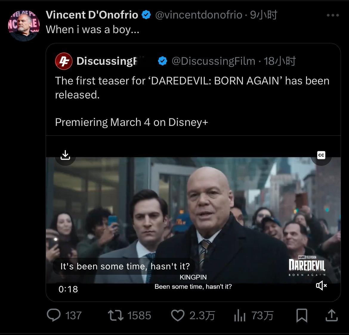Mute the video audio

point(321,285)
